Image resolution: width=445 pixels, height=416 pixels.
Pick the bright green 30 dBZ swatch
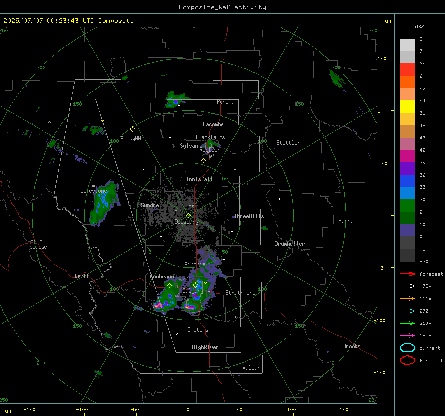point(407,206)
